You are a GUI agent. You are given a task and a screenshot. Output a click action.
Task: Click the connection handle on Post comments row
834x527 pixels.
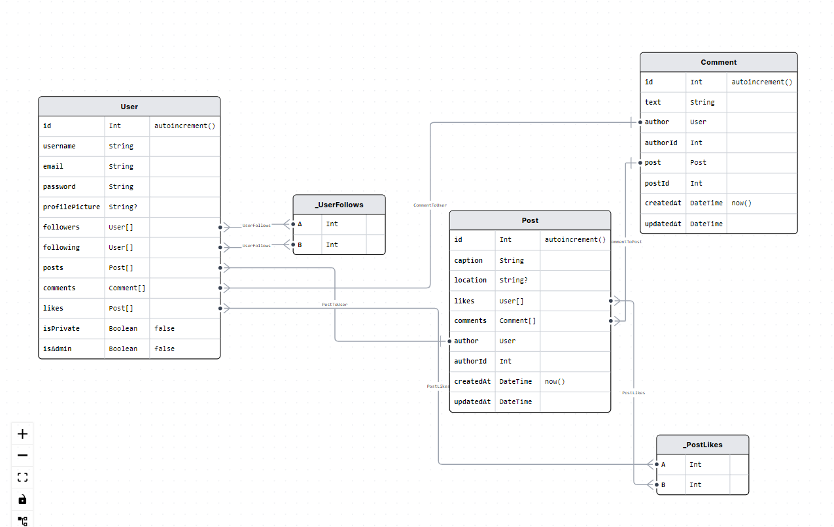click(611, 320)
